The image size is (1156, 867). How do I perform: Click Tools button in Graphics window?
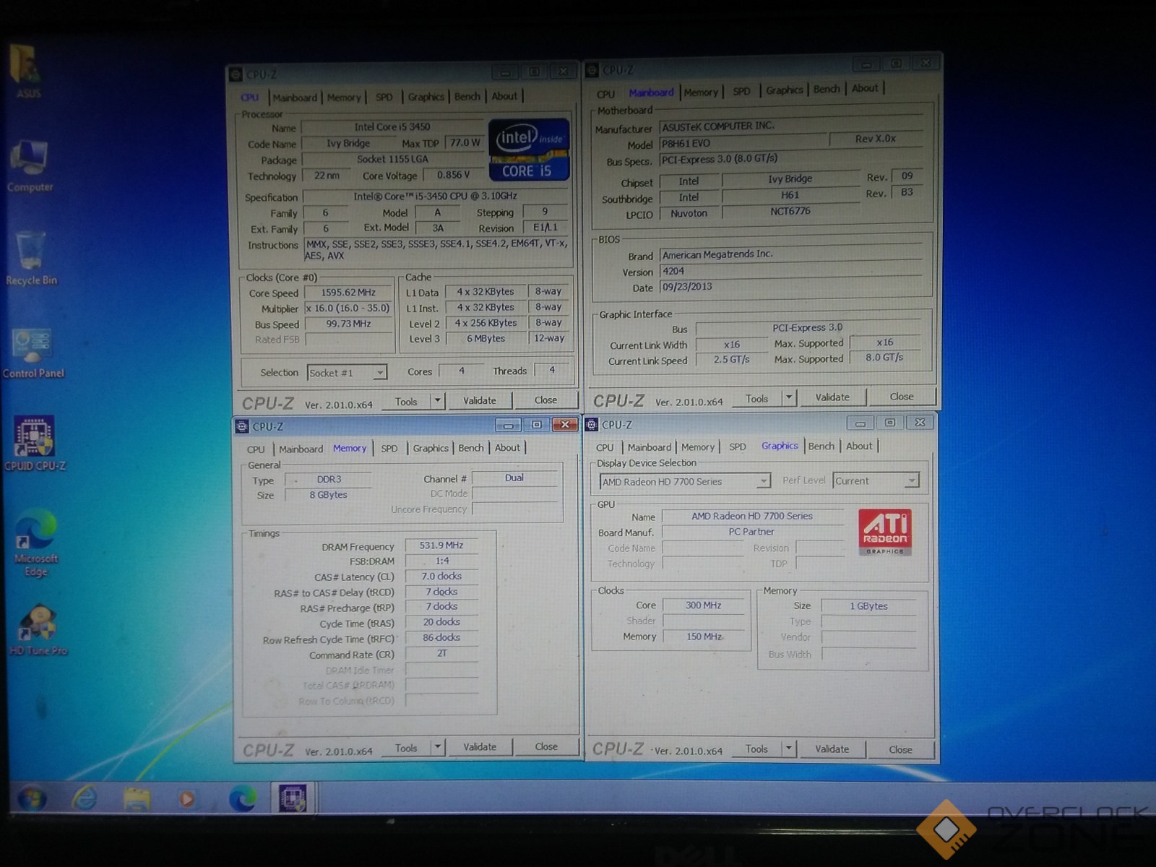point(756,749)
